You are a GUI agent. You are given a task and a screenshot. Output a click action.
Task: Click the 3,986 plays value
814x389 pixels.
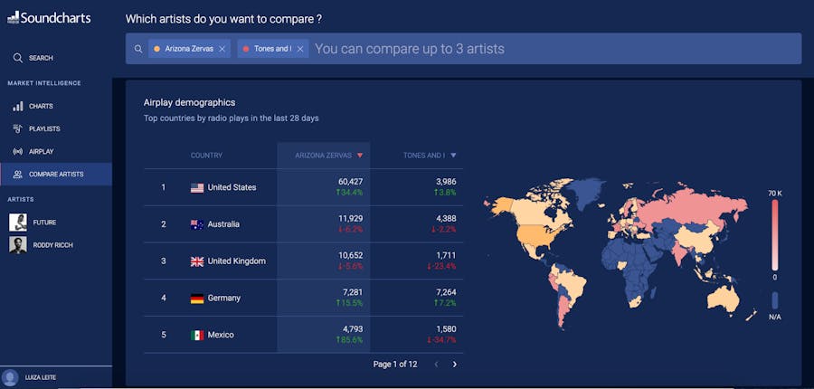point(446,182)
